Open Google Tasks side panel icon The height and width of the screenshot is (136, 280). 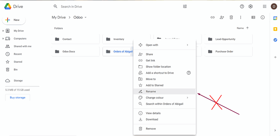[x=275, y=40]
